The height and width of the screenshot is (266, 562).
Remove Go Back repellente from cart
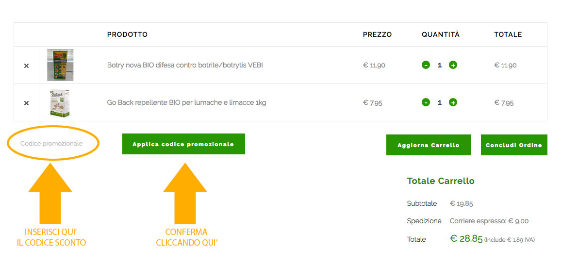26,103
